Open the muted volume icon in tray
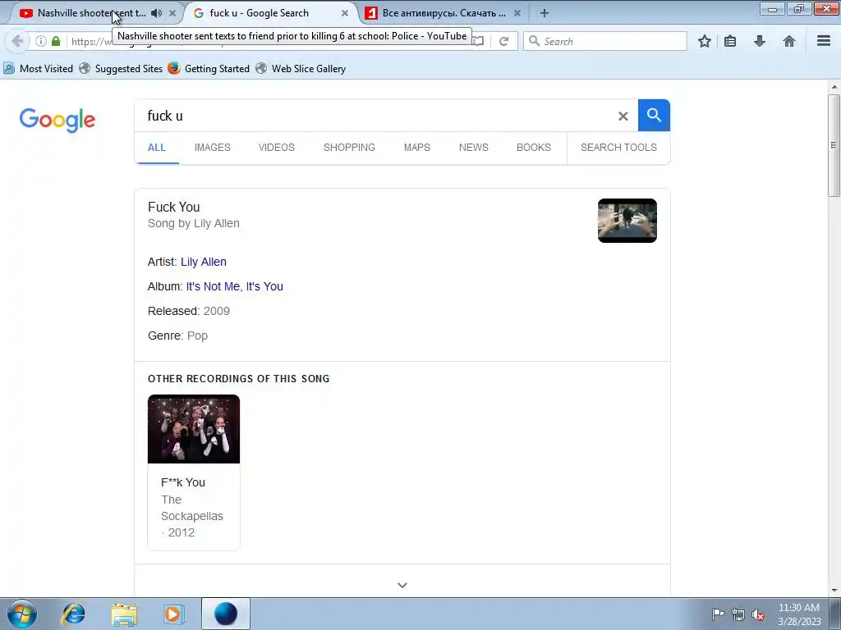The image size is (841, 630). point(758,615)
